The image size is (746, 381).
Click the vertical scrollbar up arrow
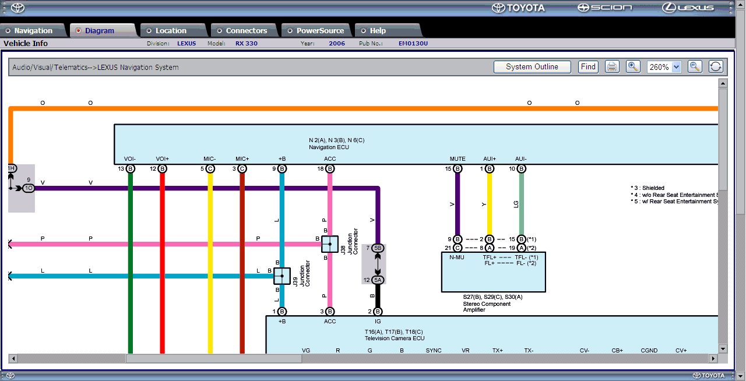click(x=723, y=83)
